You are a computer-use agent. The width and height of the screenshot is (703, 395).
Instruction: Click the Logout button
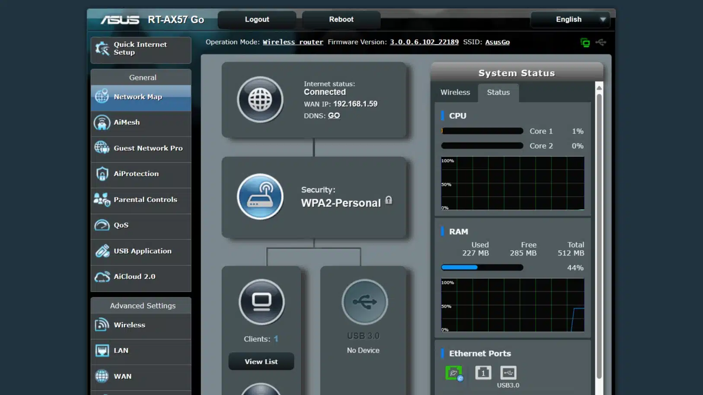(x=257, y=19)
